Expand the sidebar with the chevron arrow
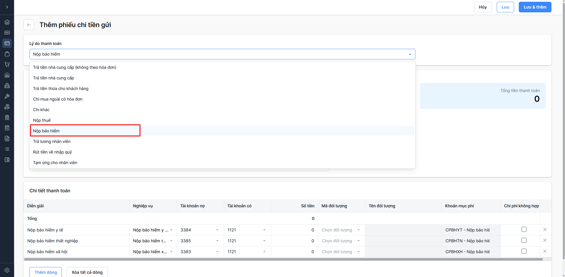 pyautogui.click(x=7, y=7)
